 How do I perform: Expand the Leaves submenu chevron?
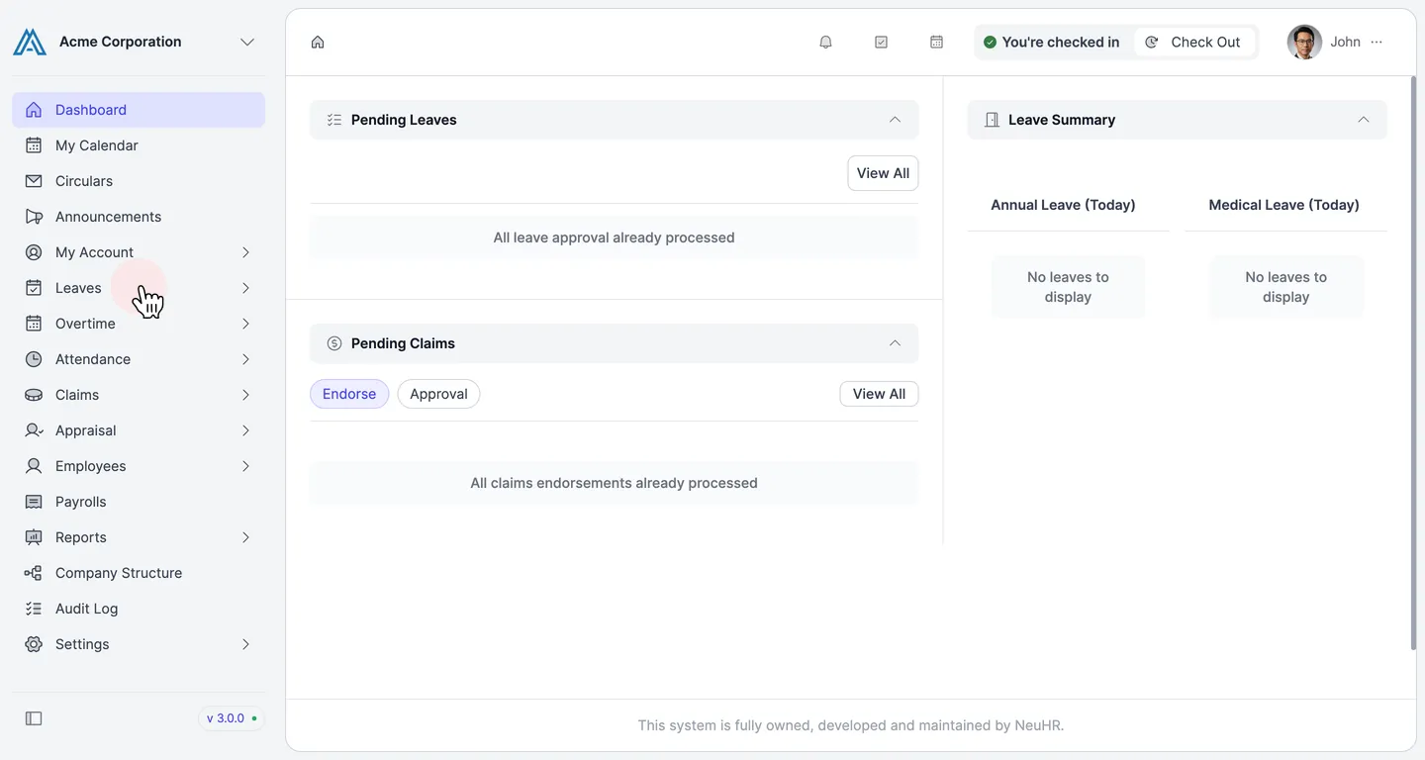[x=245, y=288]
